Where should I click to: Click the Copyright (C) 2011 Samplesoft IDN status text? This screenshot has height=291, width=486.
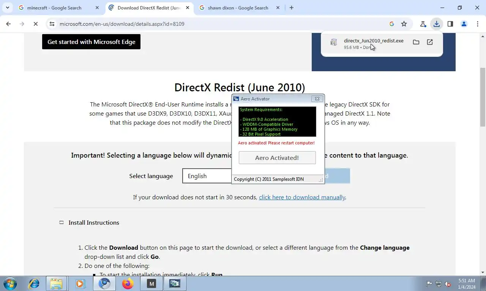(269, 179)
